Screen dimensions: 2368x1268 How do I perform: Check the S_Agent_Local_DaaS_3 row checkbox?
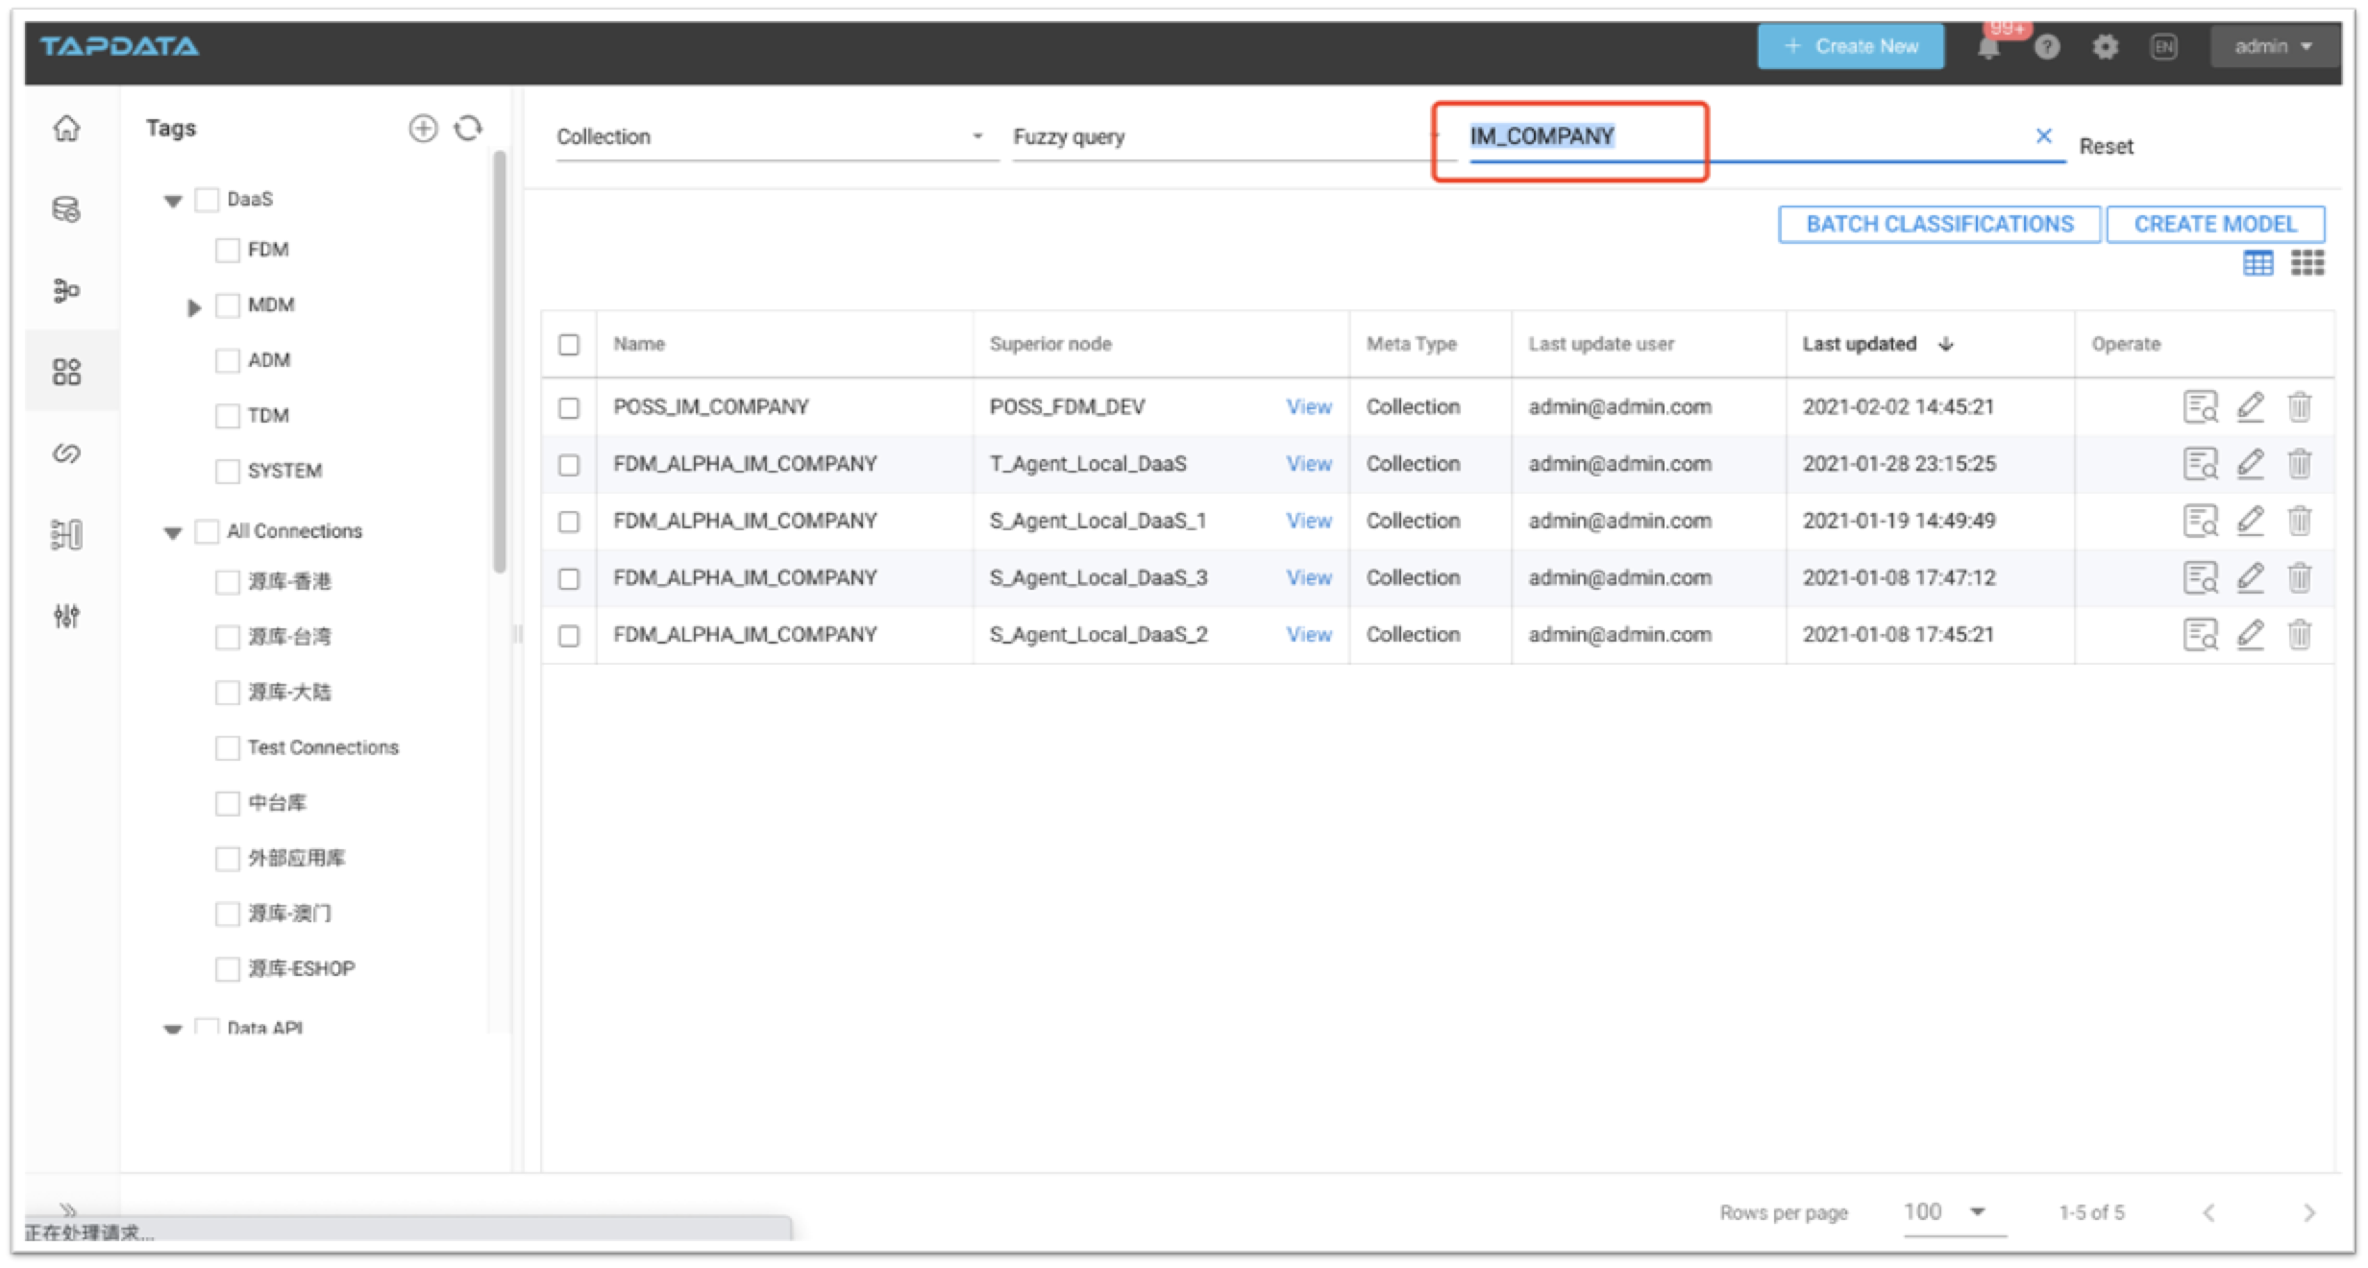coord(569,578)
